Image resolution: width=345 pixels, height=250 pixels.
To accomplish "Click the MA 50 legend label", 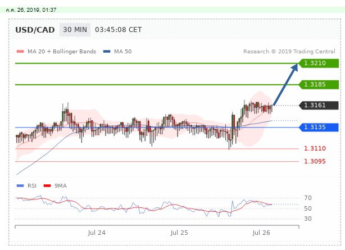I will pyautogui.click(x=123, y=52).
